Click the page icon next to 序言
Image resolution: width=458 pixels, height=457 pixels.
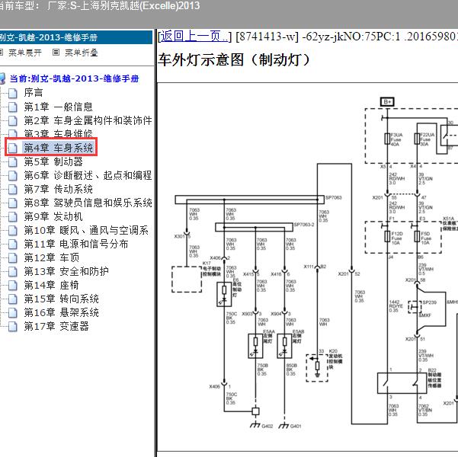pyautogui.click(x=12, y=93)
